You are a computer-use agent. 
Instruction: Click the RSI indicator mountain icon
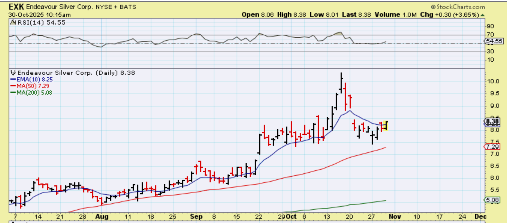[13, 22]
